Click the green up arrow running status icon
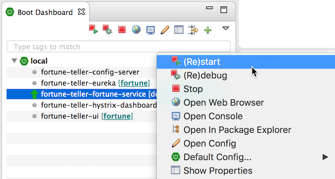The image size is (335, 179). click(34, 94)
